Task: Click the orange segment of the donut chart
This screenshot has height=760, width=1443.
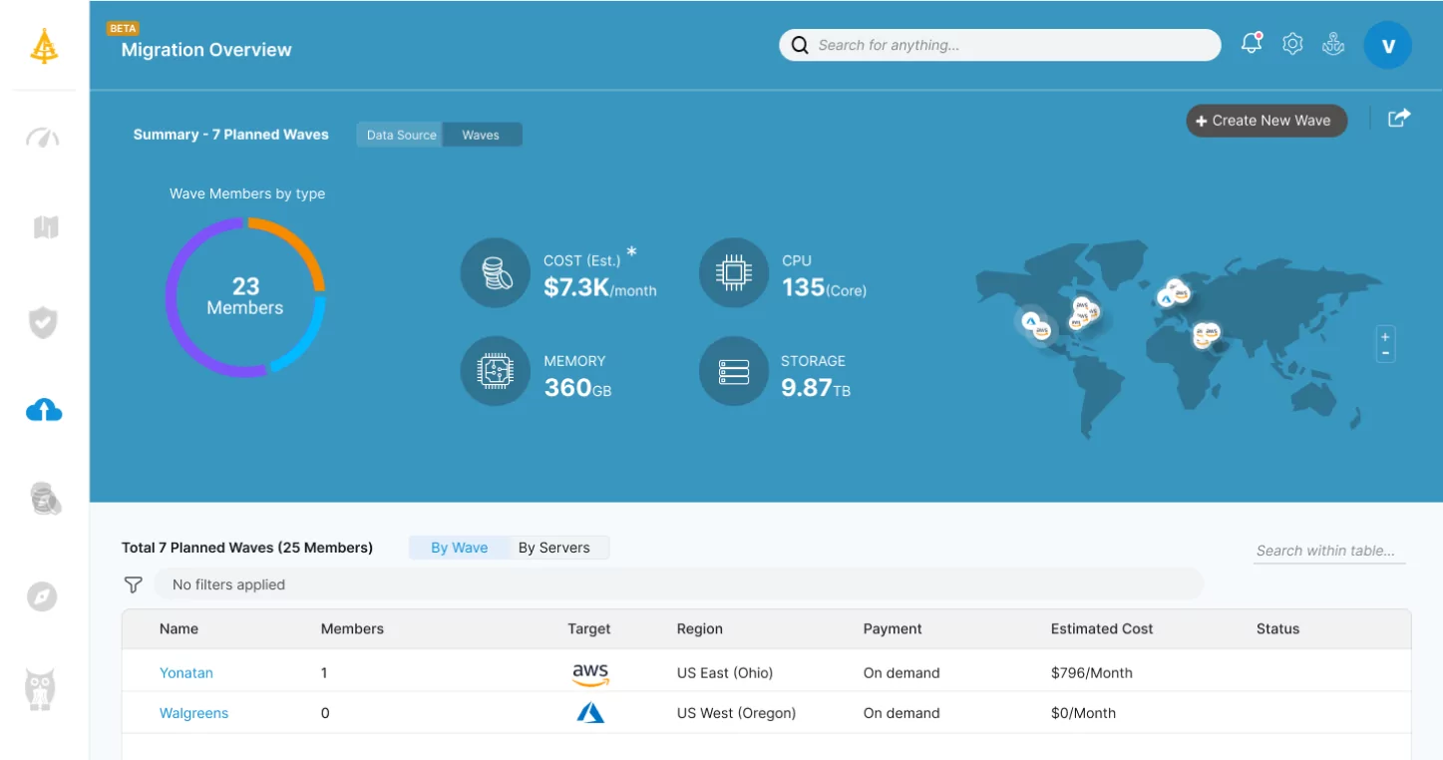Action: (297, 244)
